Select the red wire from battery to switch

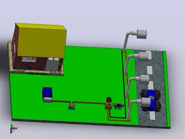61,101
